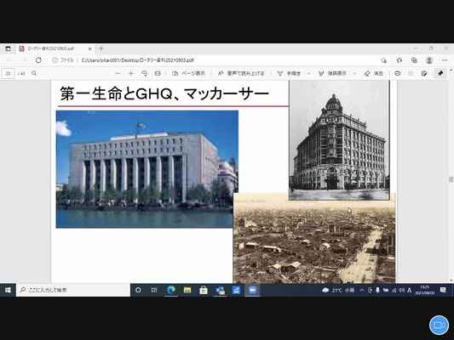The width and height of the screenshot is (454, 340).
Task: Click the PDF page number field
Action: click(8, 74)
